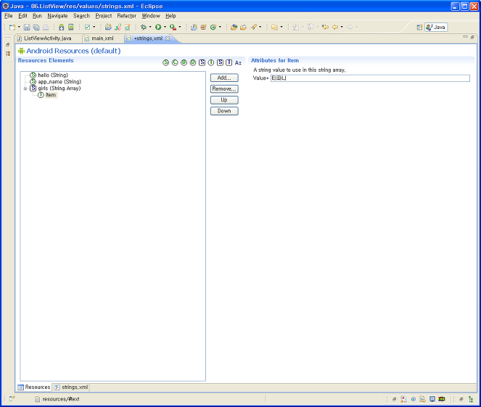Screen dimensions: 481x407
Task: Switch to the bottom strings.xml source tab
Action: pos(72,387)
